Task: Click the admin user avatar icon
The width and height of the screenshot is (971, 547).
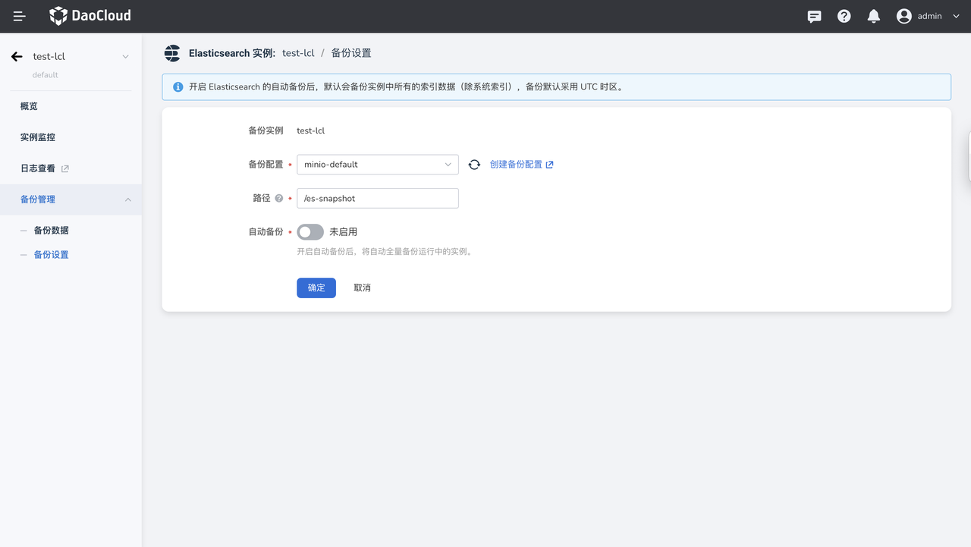Action: (903, 16)
